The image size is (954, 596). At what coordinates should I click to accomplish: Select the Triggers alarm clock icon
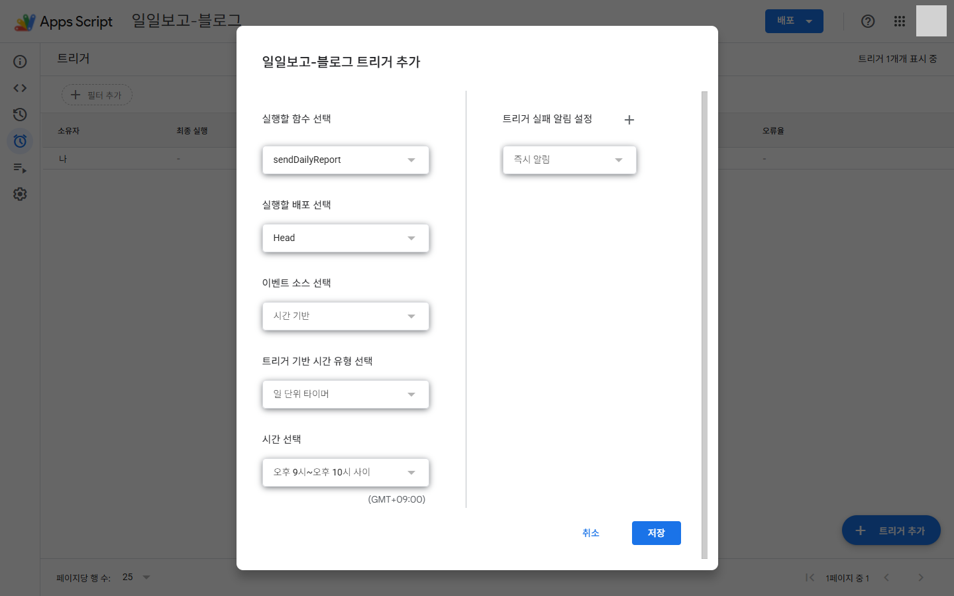click(x=20, y=141)
